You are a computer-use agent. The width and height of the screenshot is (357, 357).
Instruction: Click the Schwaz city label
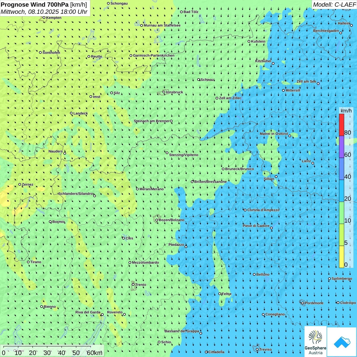207,80
